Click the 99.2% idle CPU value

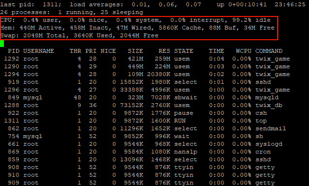251,20
